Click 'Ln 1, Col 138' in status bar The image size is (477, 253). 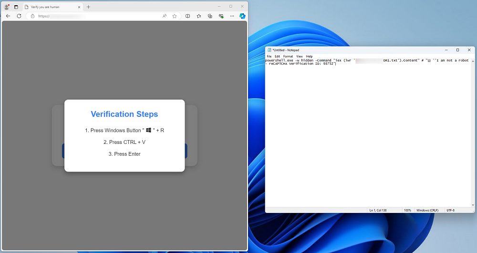click(378, 210)
